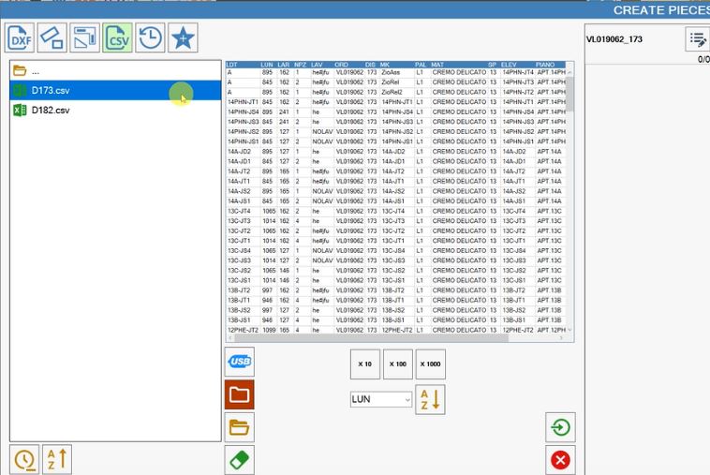Cancel with the red X button
Screen dimensions: 710x475
pos(560,460)
